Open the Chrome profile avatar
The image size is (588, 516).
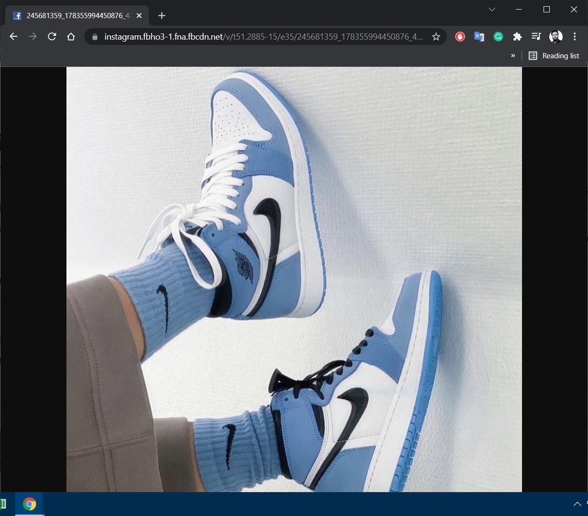coord(555,37)
